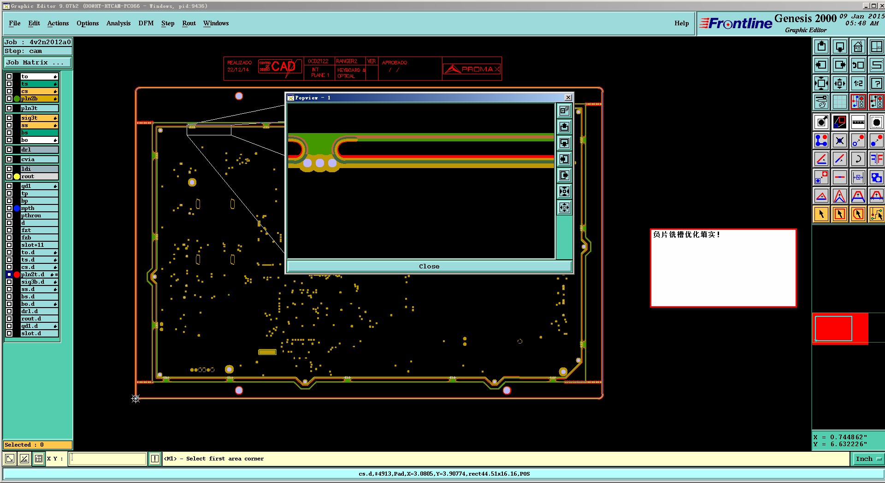Select the cvia layer name
The height and width of the screenshot is (483, 885).
pyautogui.click(x=39, y=159)
